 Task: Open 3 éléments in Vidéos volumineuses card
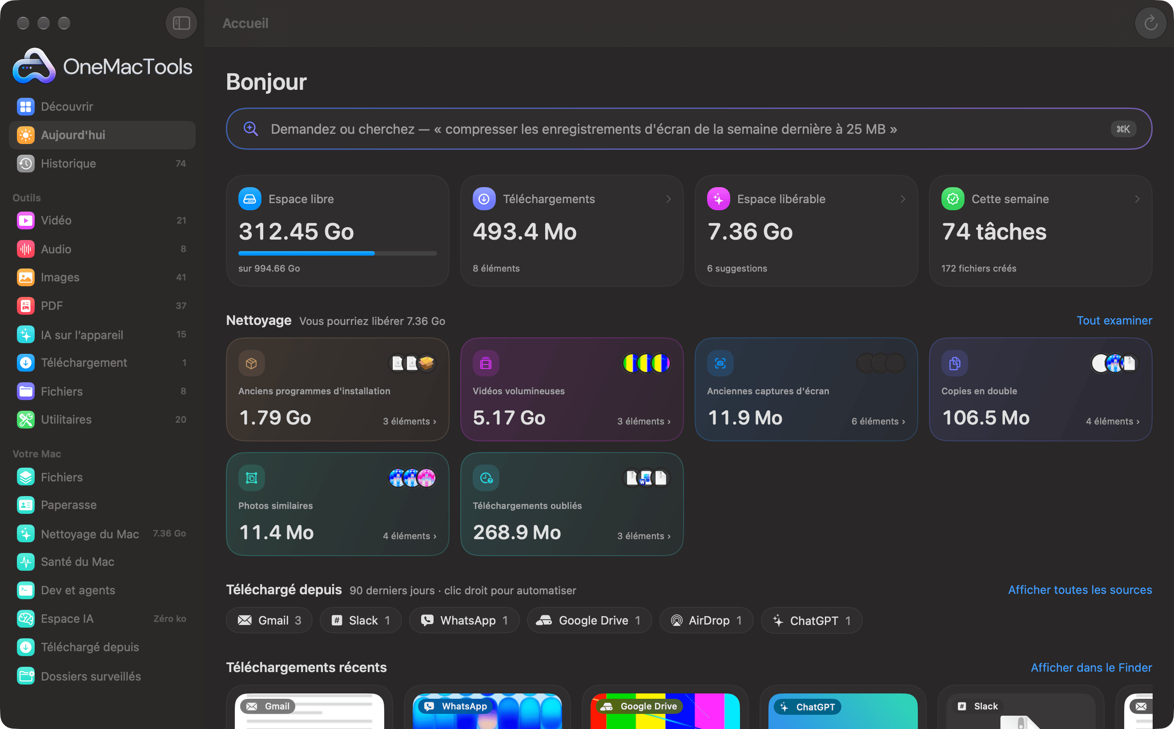(644, 421)
